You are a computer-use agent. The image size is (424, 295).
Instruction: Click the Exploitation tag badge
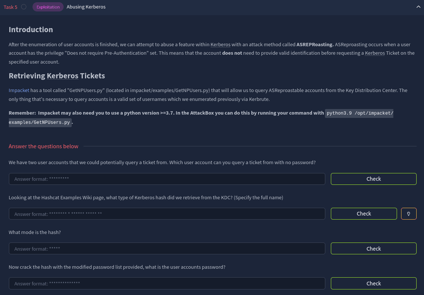click(x=48, y=7)
